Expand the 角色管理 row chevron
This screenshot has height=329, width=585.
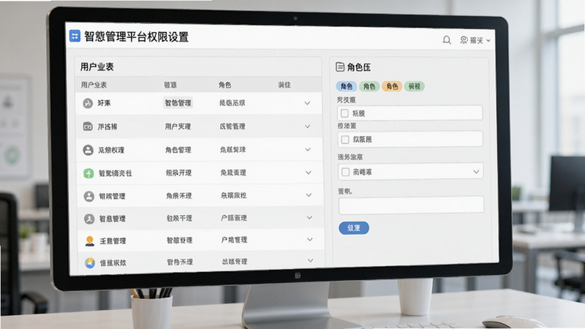coord(308,150)
